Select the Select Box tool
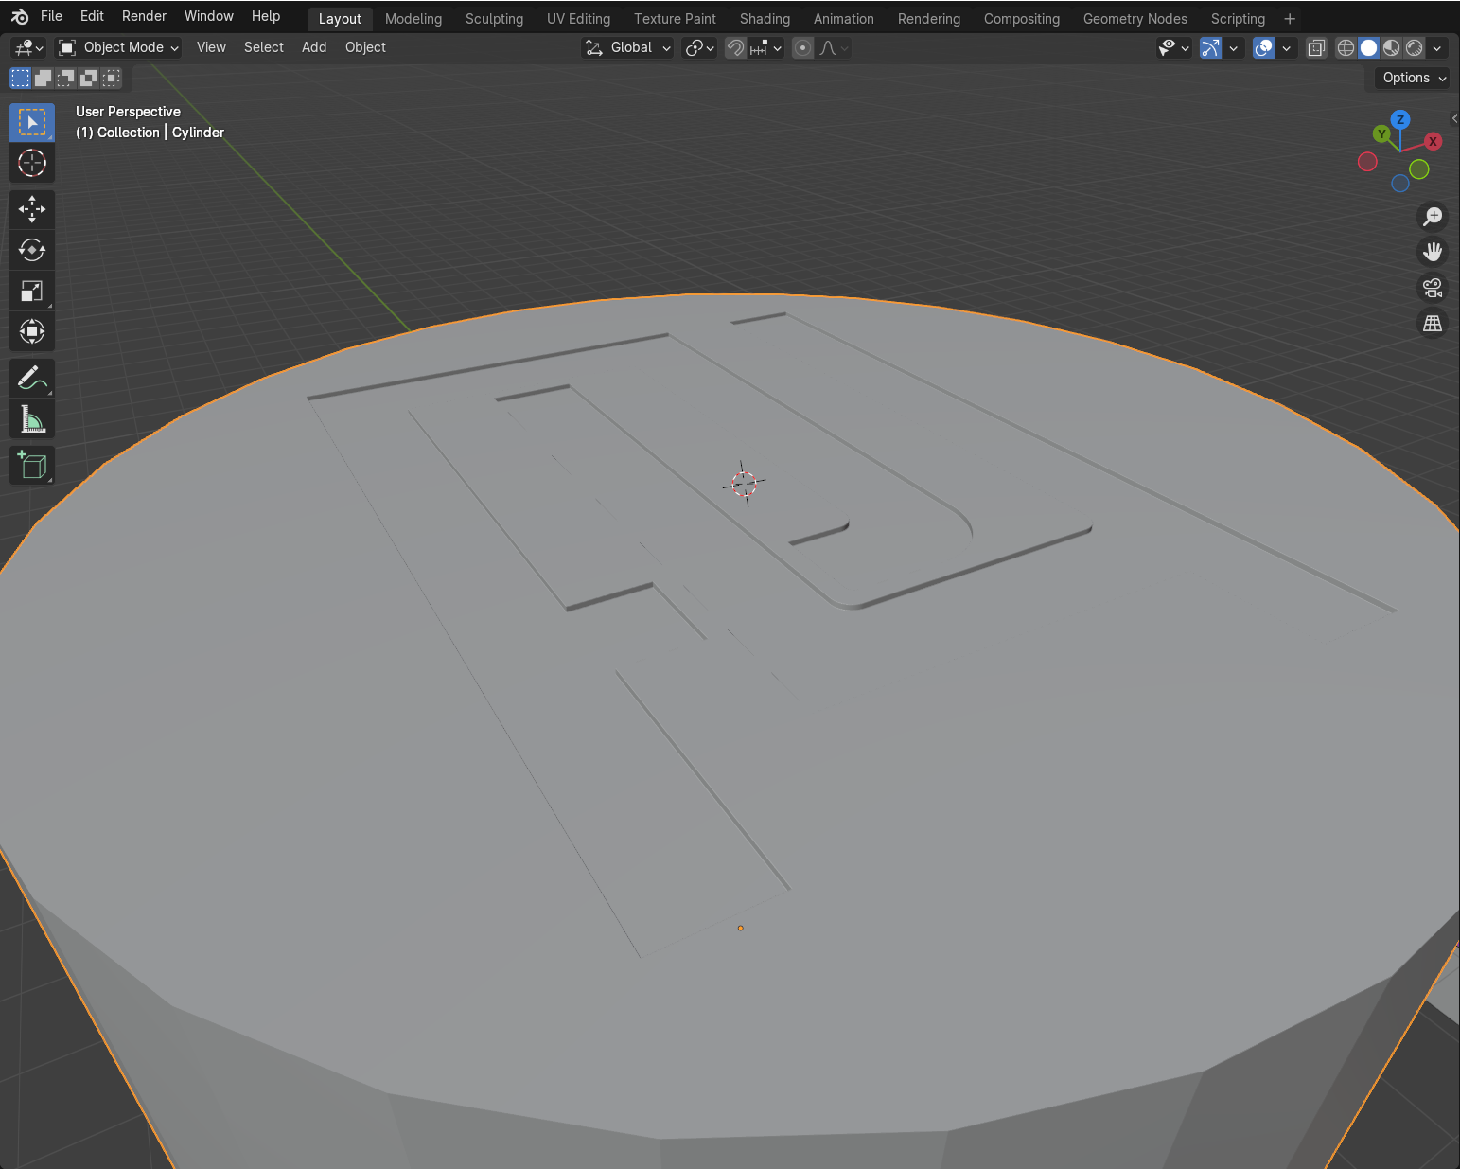The height and width of the screenshot is (1169, 1460). tap(32, 123)
